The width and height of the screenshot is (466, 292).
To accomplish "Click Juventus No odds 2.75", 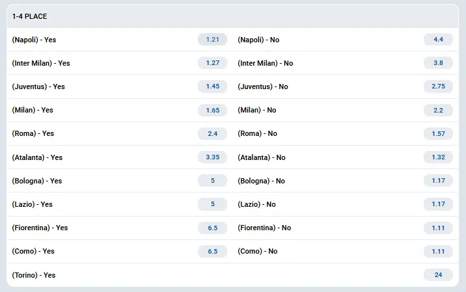I will point(438,86).
